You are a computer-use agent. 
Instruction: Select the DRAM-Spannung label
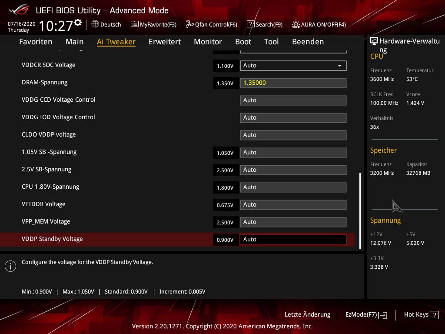pyautogui.click(x=45, y=82)
